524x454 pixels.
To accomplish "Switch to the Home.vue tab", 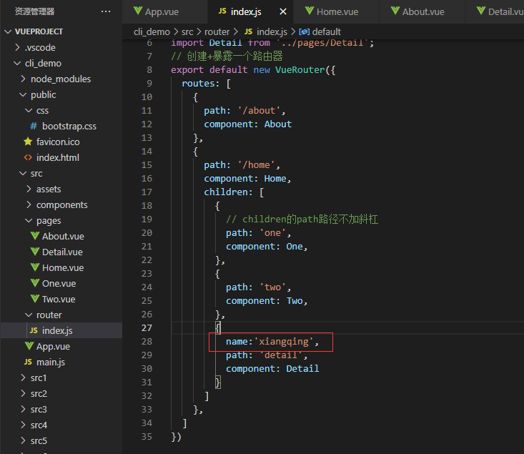I will pyautogui.click(x=336, y=11).
